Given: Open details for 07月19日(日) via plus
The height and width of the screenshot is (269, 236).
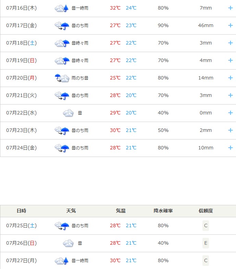Looking at the screenshot, I should (x=230, y=60).
